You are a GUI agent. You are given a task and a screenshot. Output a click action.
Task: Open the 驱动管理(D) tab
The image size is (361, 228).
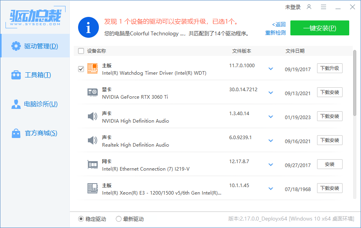[x=35, y=46]
